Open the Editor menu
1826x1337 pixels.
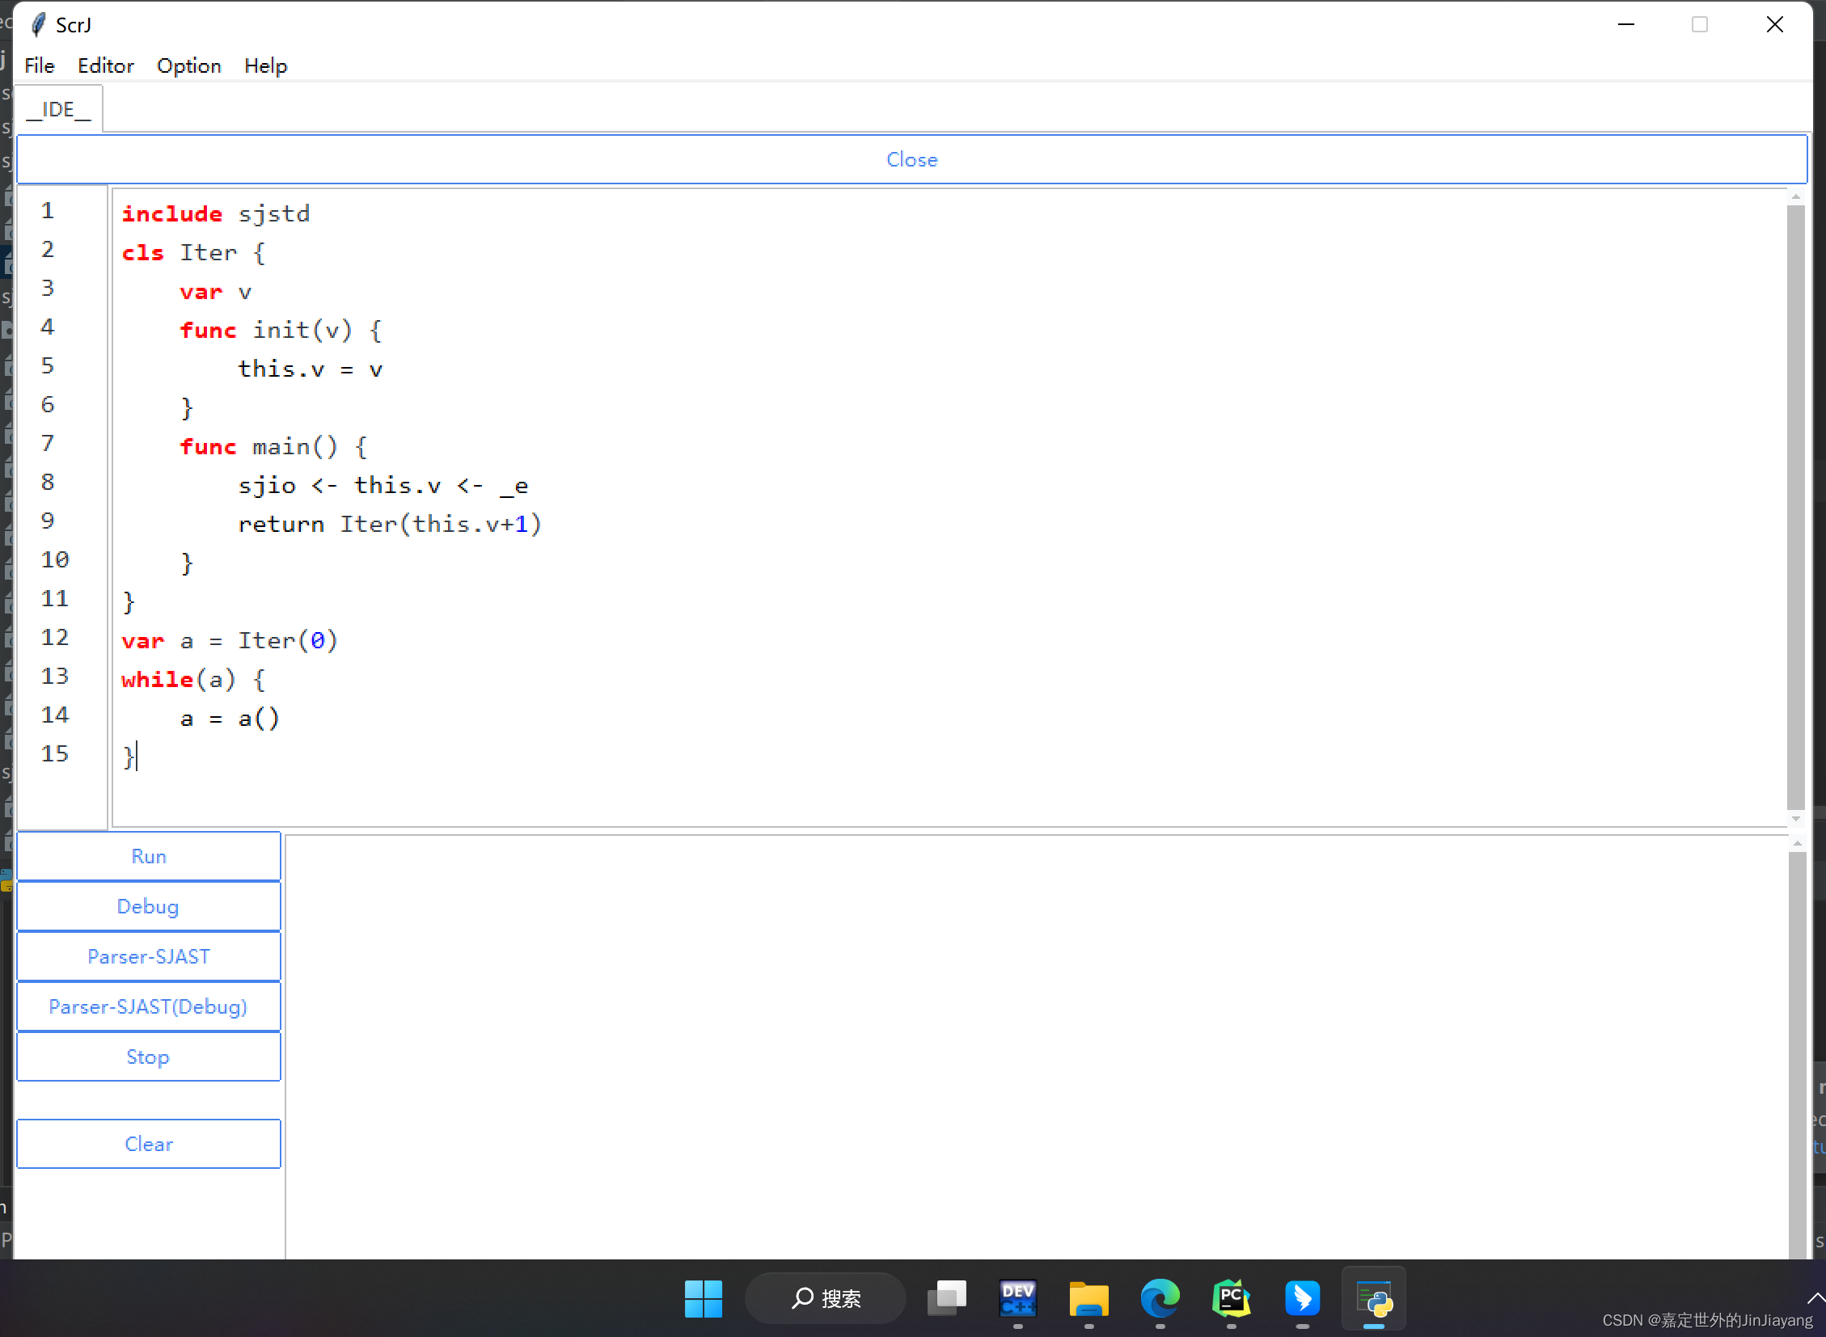coord(105,65)
